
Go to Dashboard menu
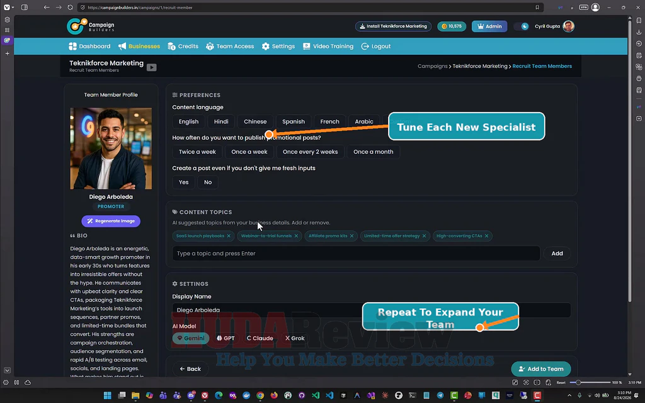[x=89, y=47]
